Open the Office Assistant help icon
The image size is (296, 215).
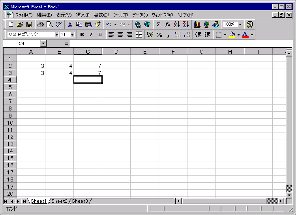(x=249, y=24)
